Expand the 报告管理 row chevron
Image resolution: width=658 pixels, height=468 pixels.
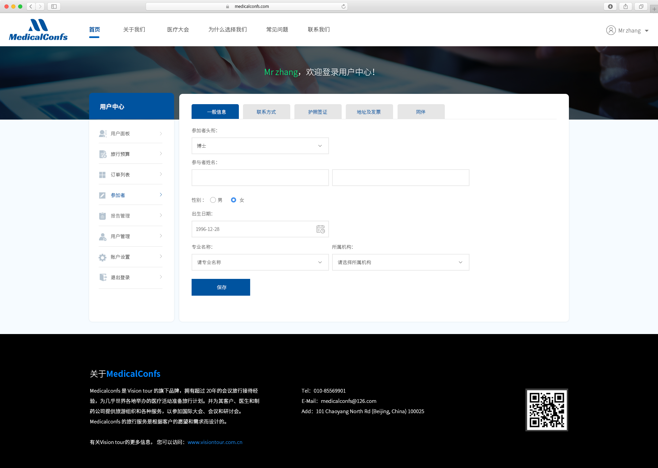pyautogui.click(x=161, y=215)
